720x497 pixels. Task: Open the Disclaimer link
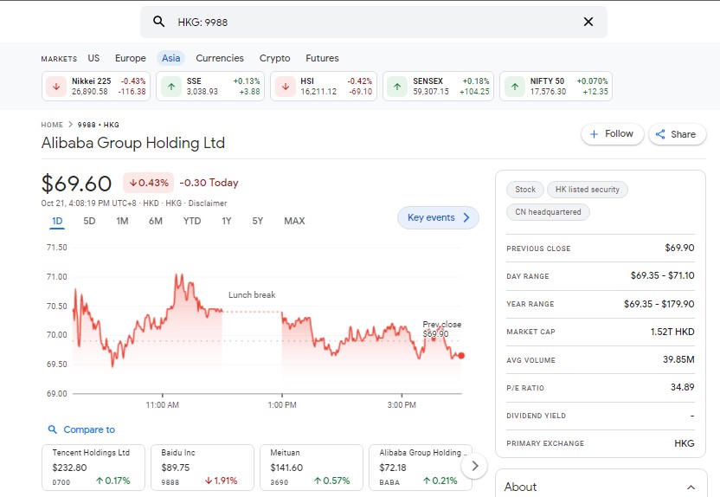click(x=208, y=203)
